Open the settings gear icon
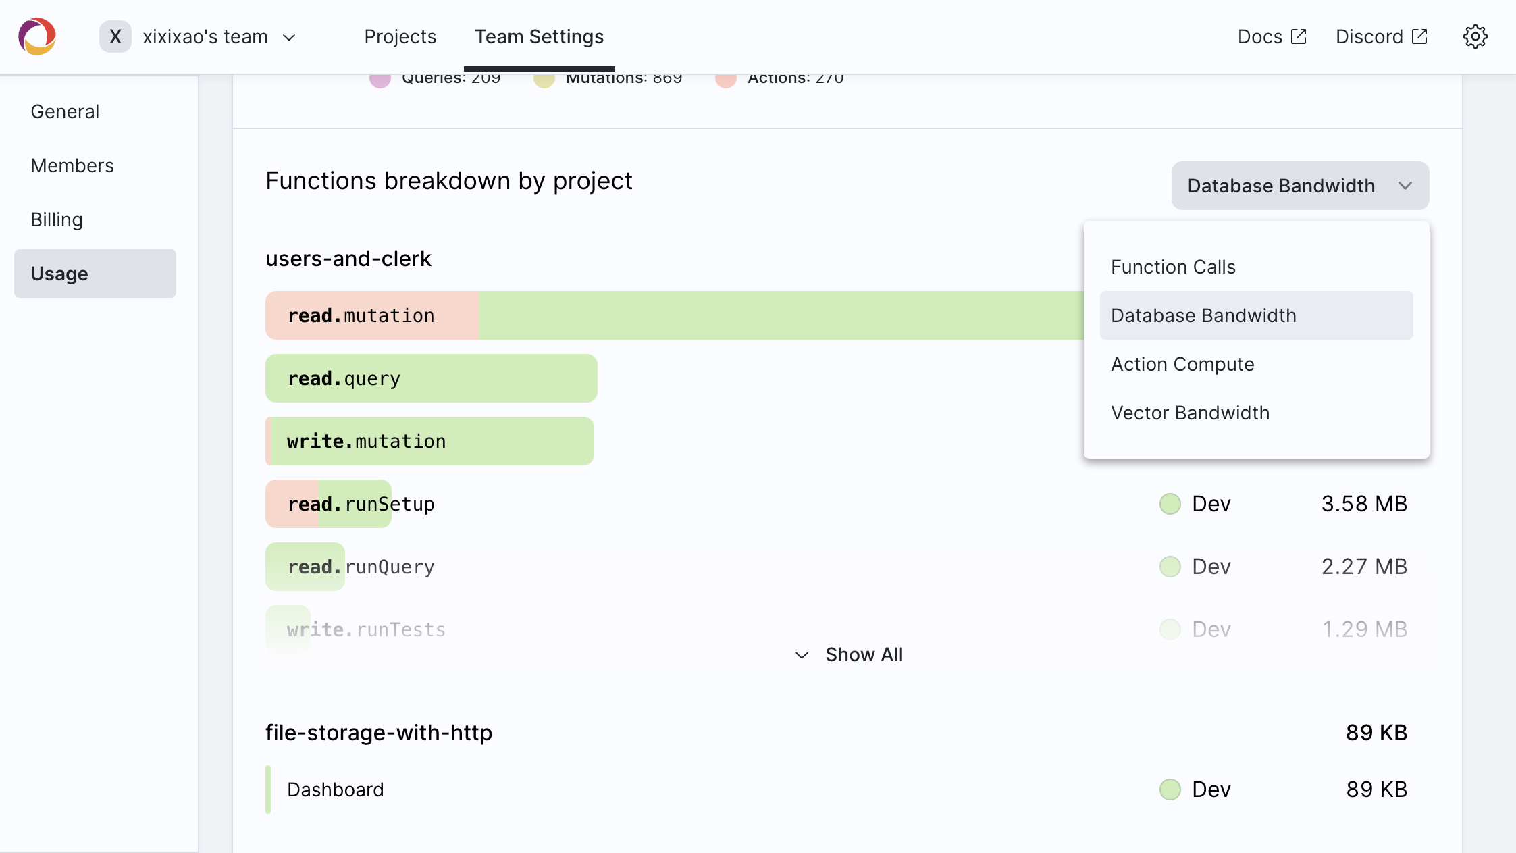The height and width of the screenshot is (853, 1516). pos(1475,36)
